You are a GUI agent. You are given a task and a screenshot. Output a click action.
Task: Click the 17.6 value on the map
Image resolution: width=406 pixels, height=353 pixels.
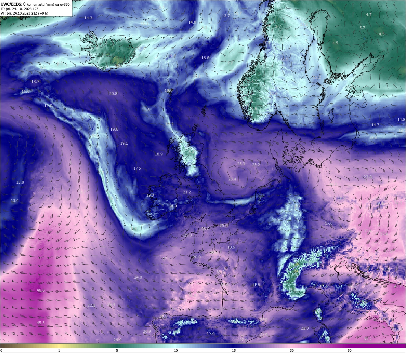coord(329,224)
